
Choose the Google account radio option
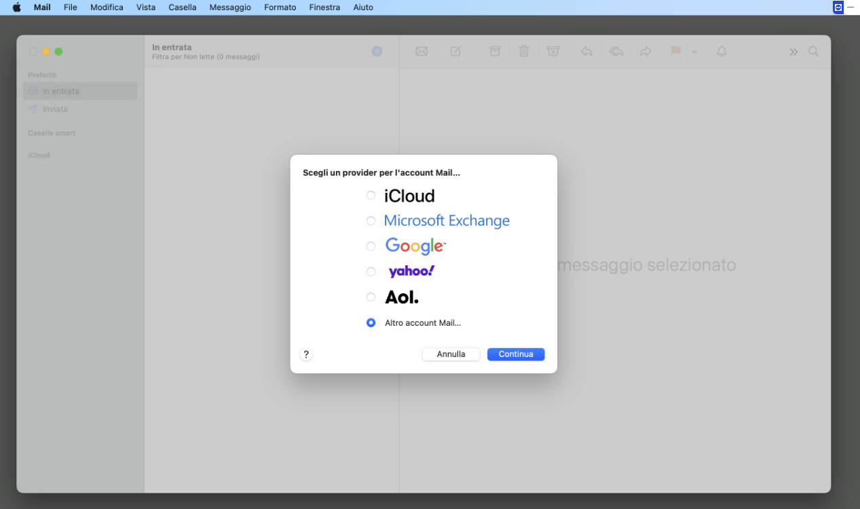point(371,246)
